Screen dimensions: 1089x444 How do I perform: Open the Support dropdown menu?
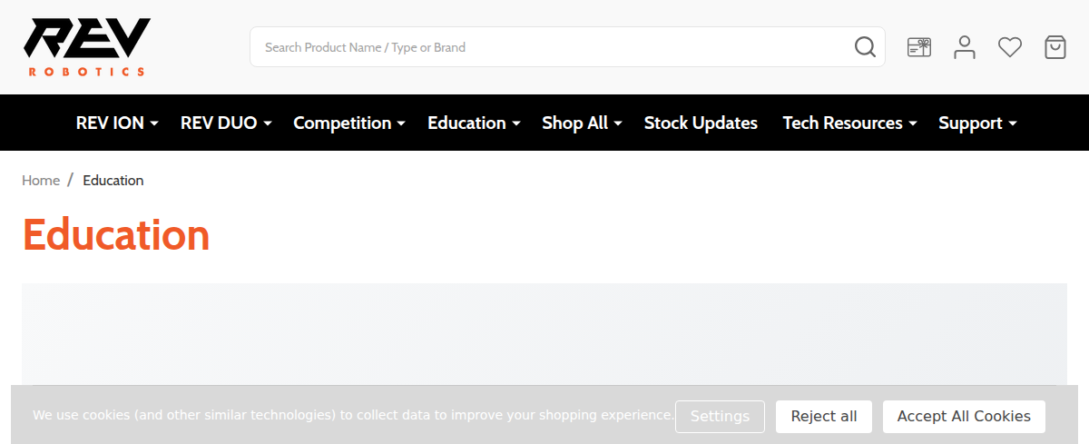click(x=977, y=123)
